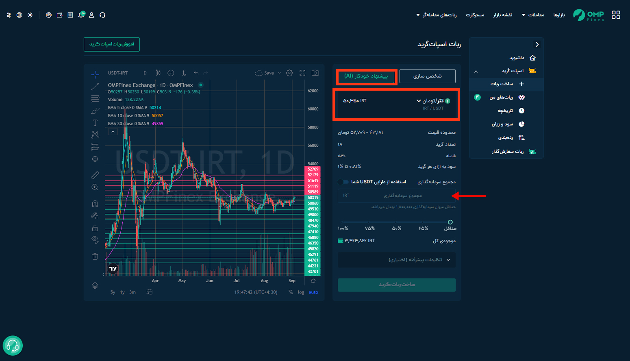Open the indicators fx icon

pyautogui.click(x=184, y=73)
